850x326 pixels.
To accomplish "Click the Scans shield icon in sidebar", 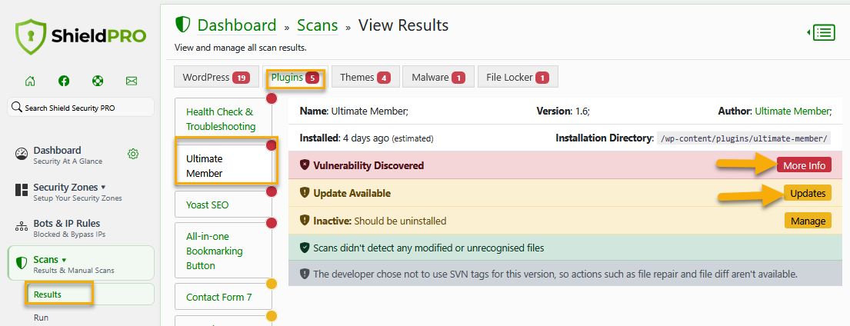I will pyautogui.click(x=21, y=263).
